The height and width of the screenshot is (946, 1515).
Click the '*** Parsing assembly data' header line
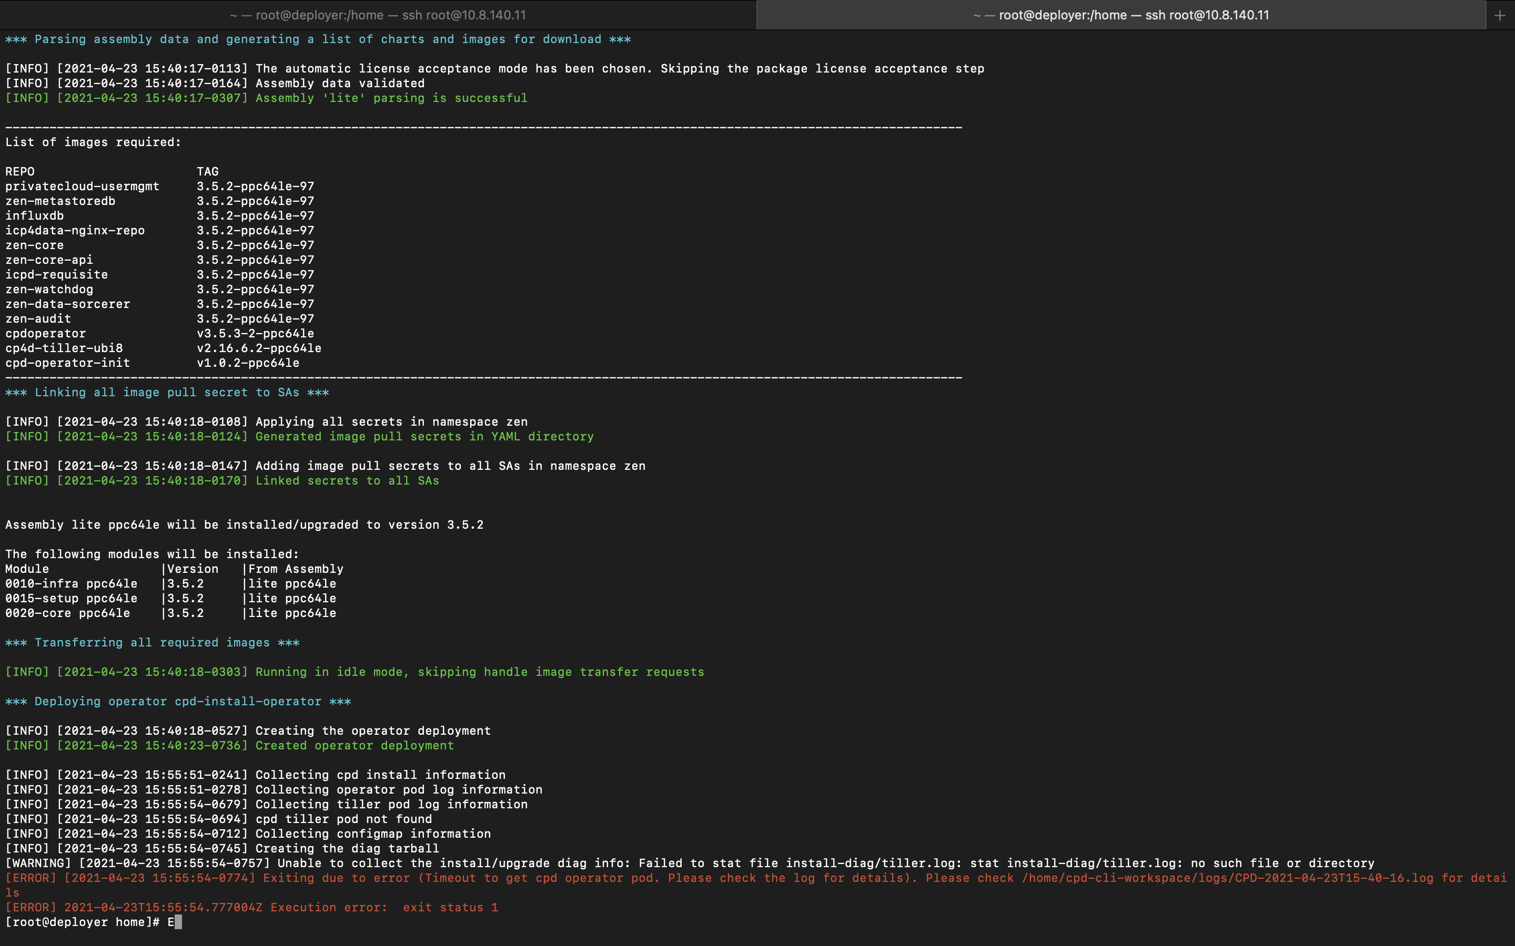click(x=318, y=39)
